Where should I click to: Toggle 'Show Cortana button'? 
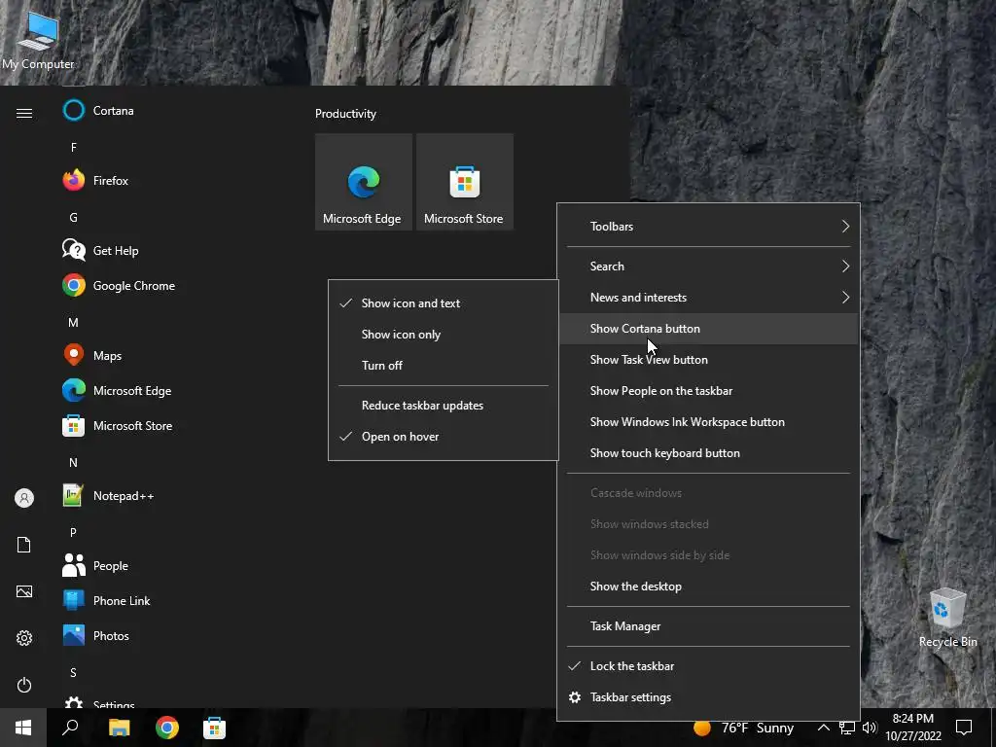coord(708,329)
